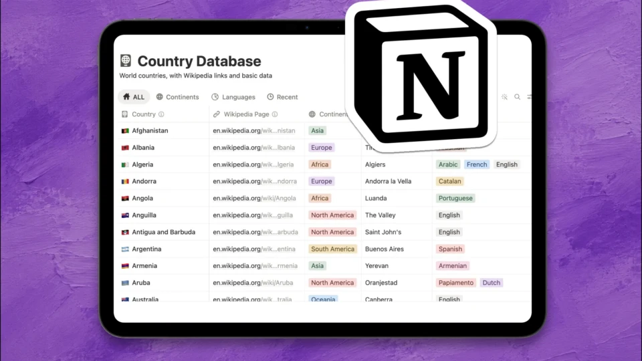Open the en.wikipedia.org/wiki/Aruba link
This screenshot has height=361, width=642.
pyautogui.click(x=253, y=282)
